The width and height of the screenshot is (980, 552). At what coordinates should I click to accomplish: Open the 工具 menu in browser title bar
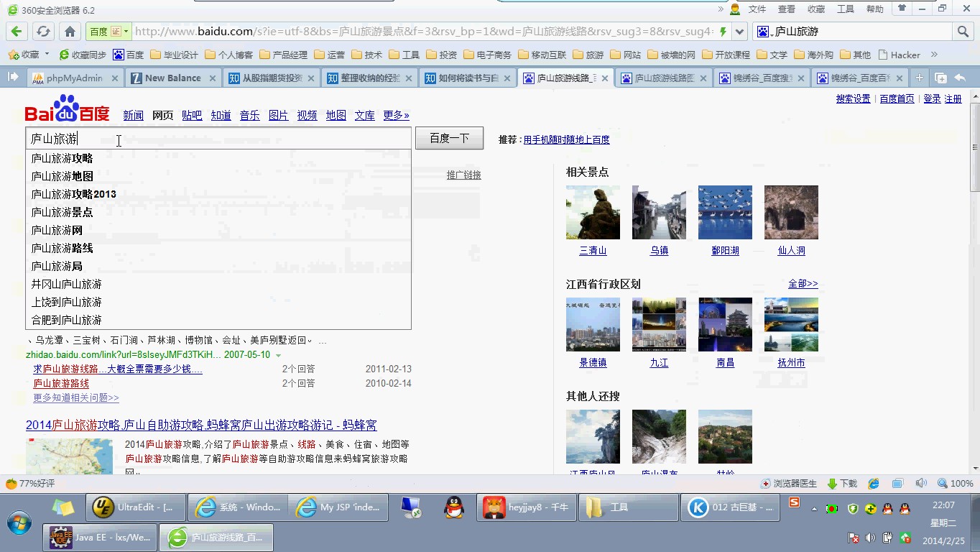point(846,9)
